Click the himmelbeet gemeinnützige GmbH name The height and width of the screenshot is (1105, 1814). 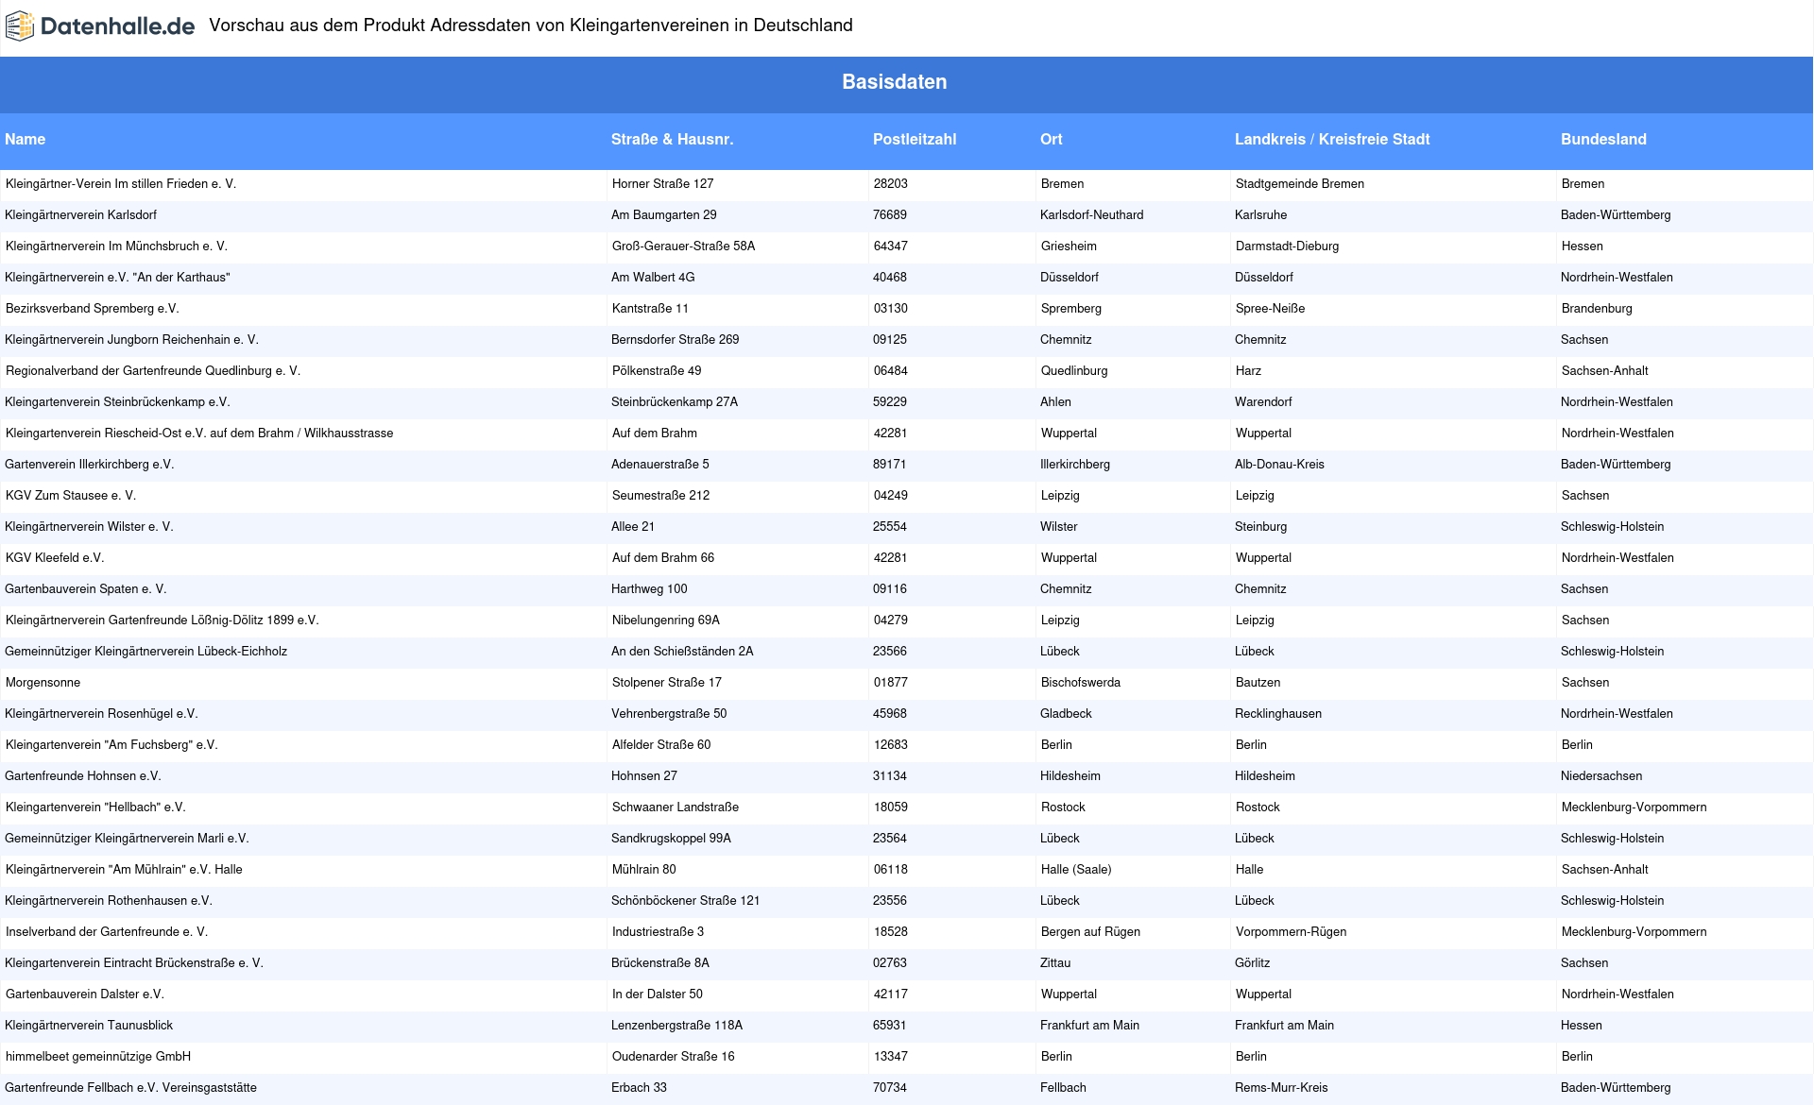click(x=98, y=1057)
